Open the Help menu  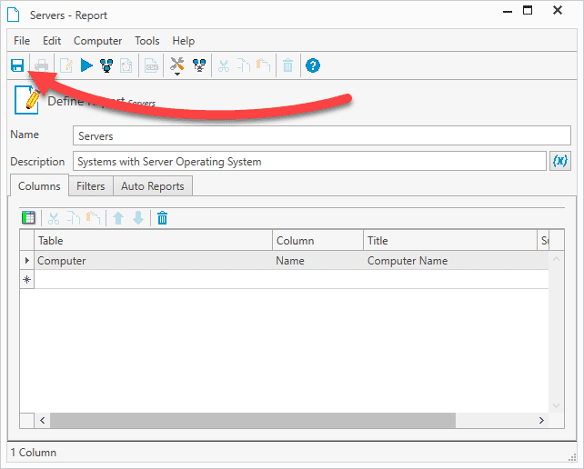click(x=183, y=41)
